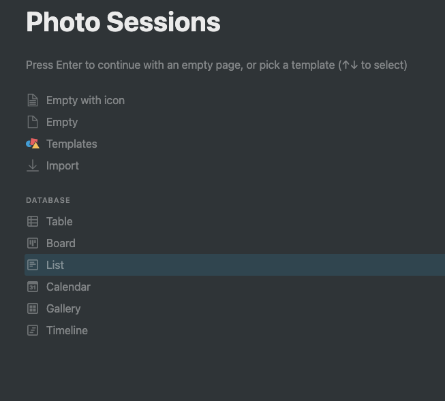Select the Empty page option
This screenshot has width=445, height=401.
coord(62,123)
